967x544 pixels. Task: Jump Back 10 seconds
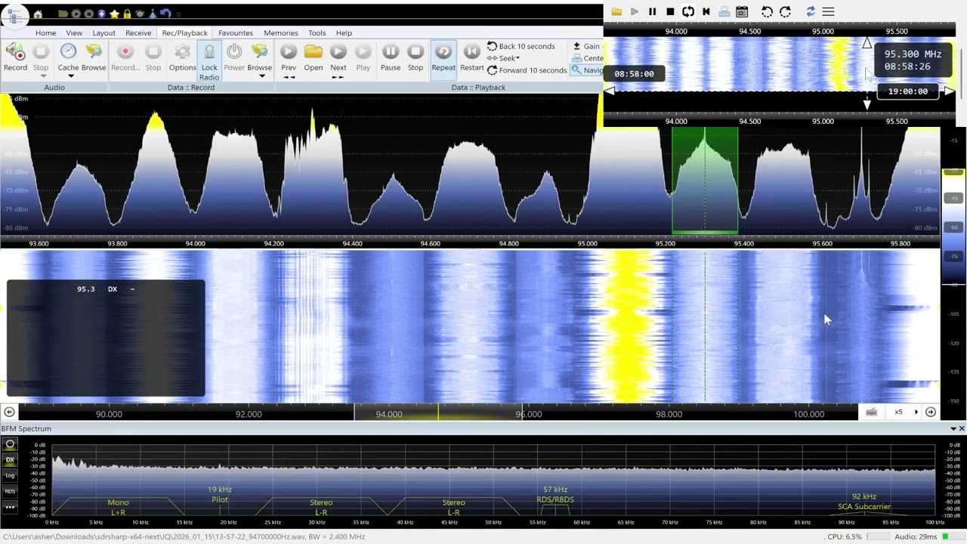(521, 46)
